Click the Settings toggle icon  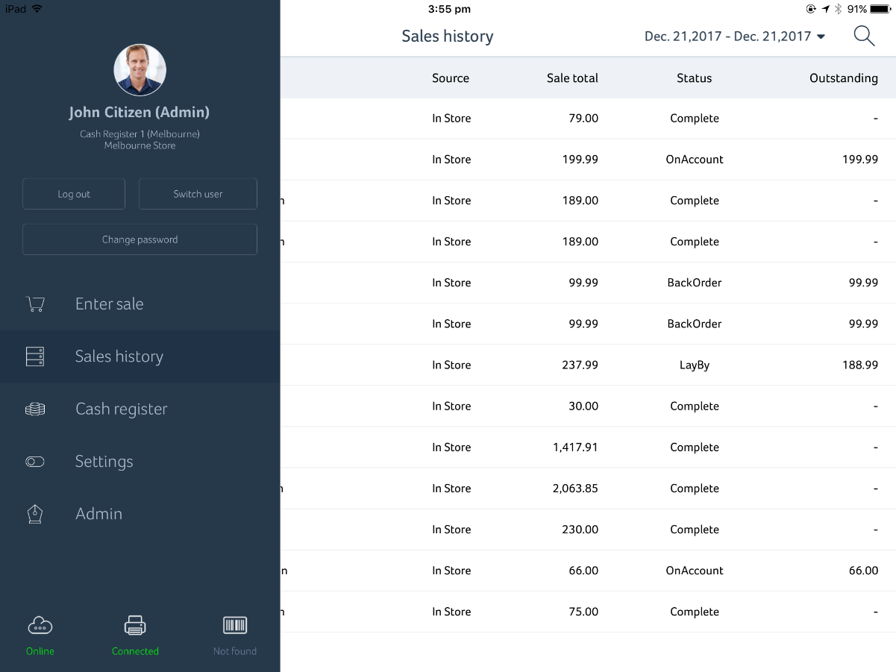pos(35,462)
